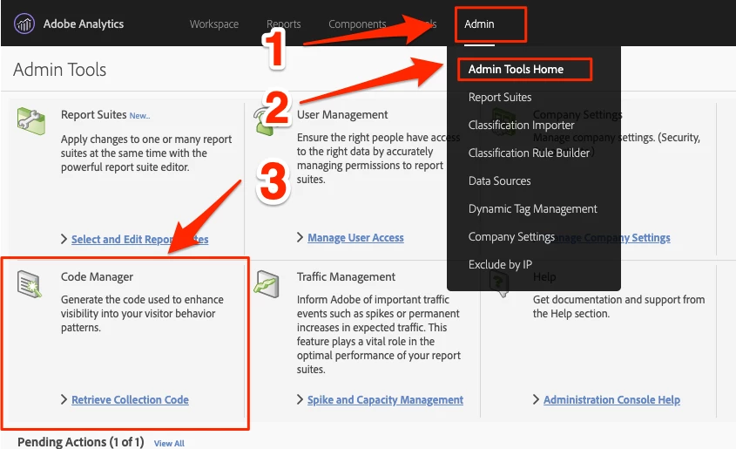Select Data Sources menu entry
The width and height of the screenshot is (736, 449).
pos(499,180)
